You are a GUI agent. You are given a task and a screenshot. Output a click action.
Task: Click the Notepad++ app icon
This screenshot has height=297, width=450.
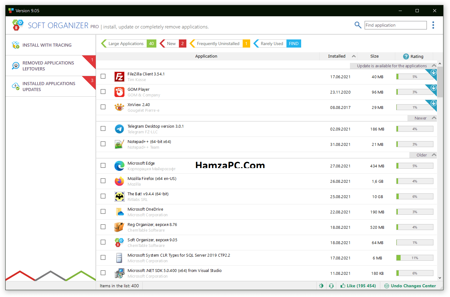click(x=119, y=144)
